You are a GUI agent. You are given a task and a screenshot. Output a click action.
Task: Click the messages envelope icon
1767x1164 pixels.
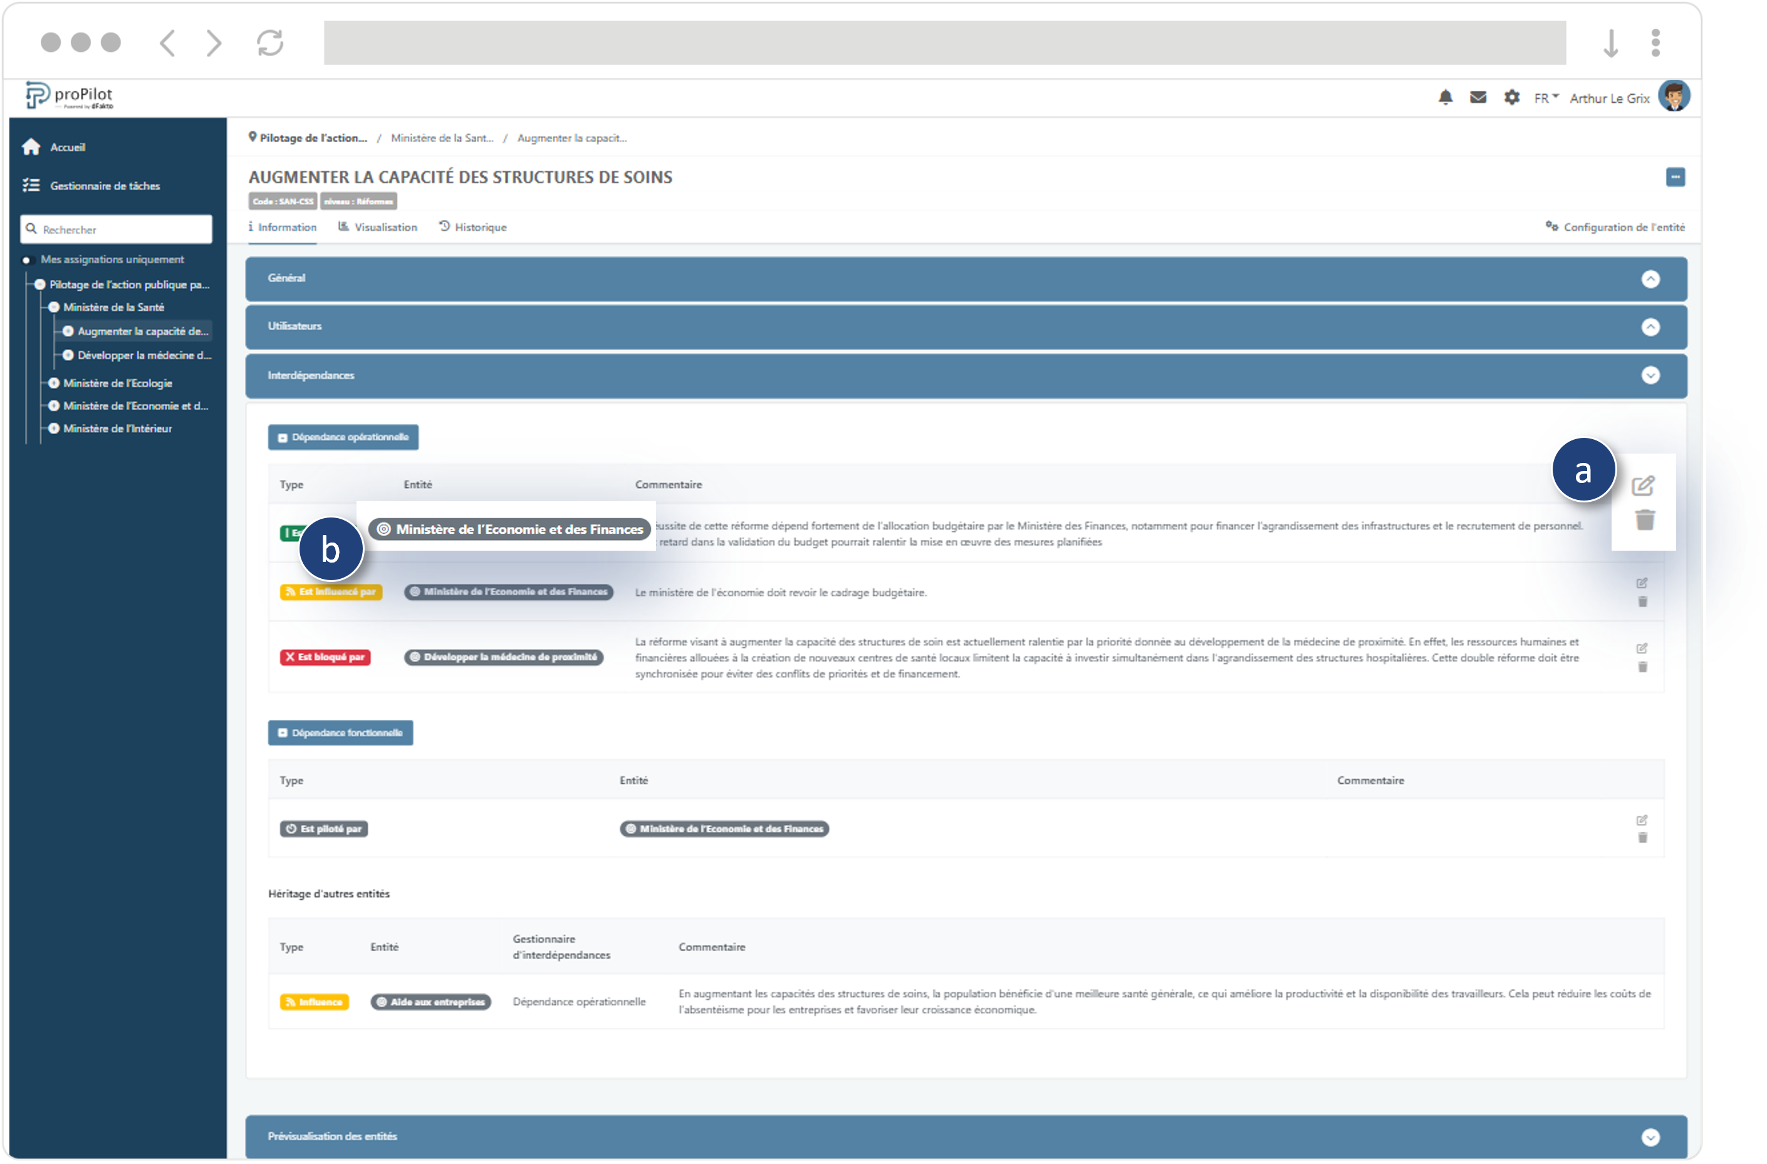[1478, 97]
